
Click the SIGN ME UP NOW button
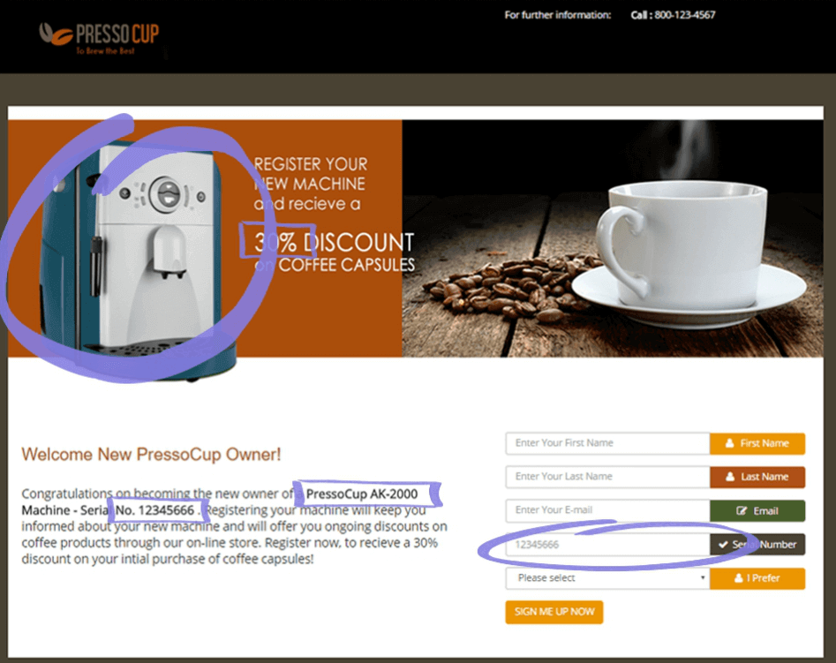click(554, 612)
